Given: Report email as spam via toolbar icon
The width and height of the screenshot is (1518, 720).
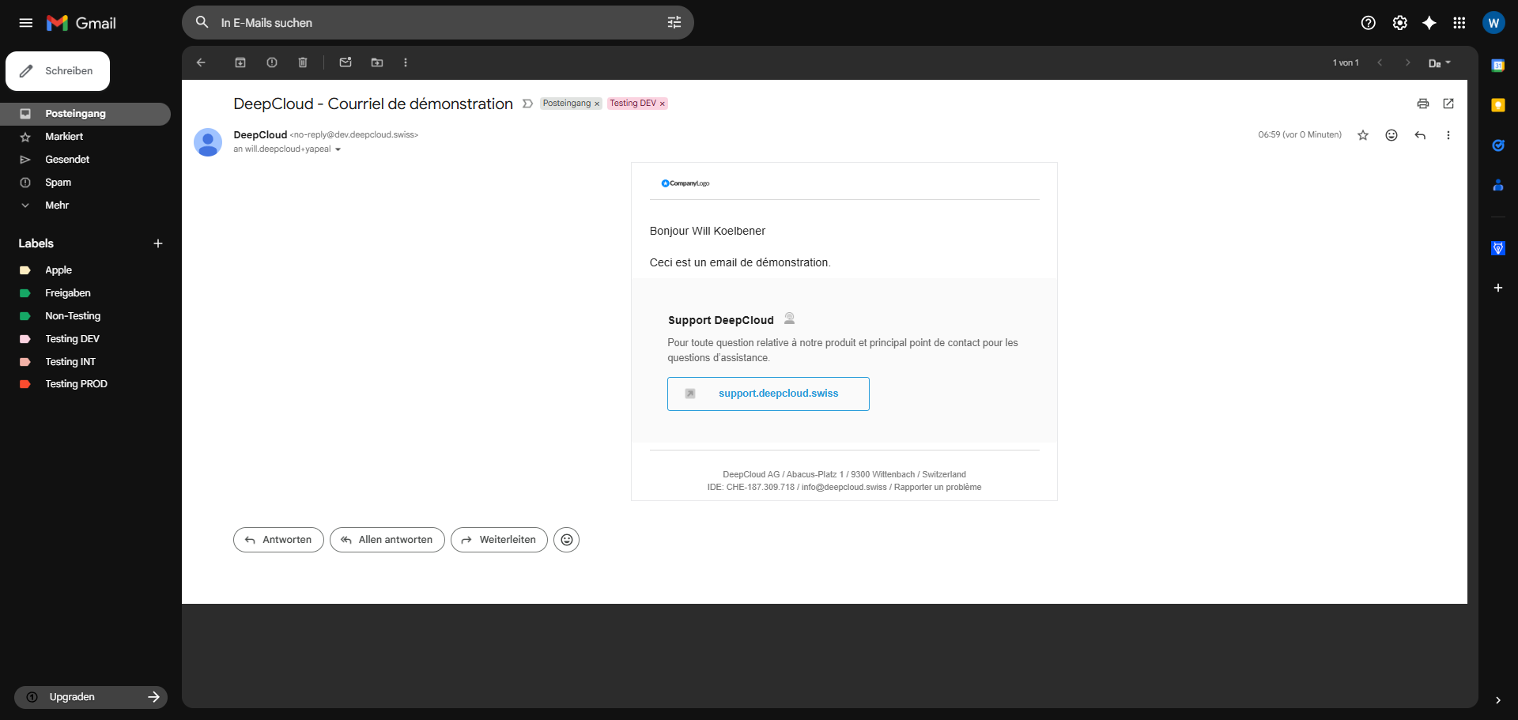Looking at the screenshot, I should pyautogui.click(x=272, y=62).
